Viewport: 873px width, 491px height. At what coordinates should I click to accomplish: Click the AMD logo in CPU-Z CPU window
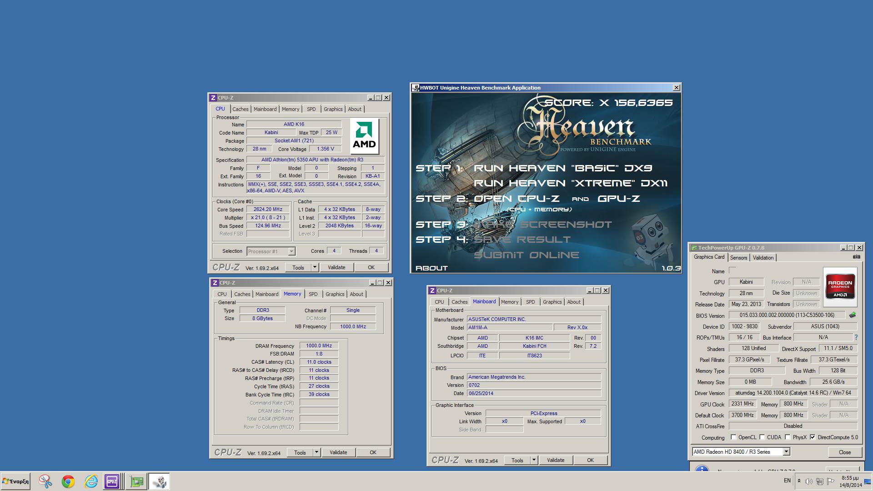coord(364,136)
